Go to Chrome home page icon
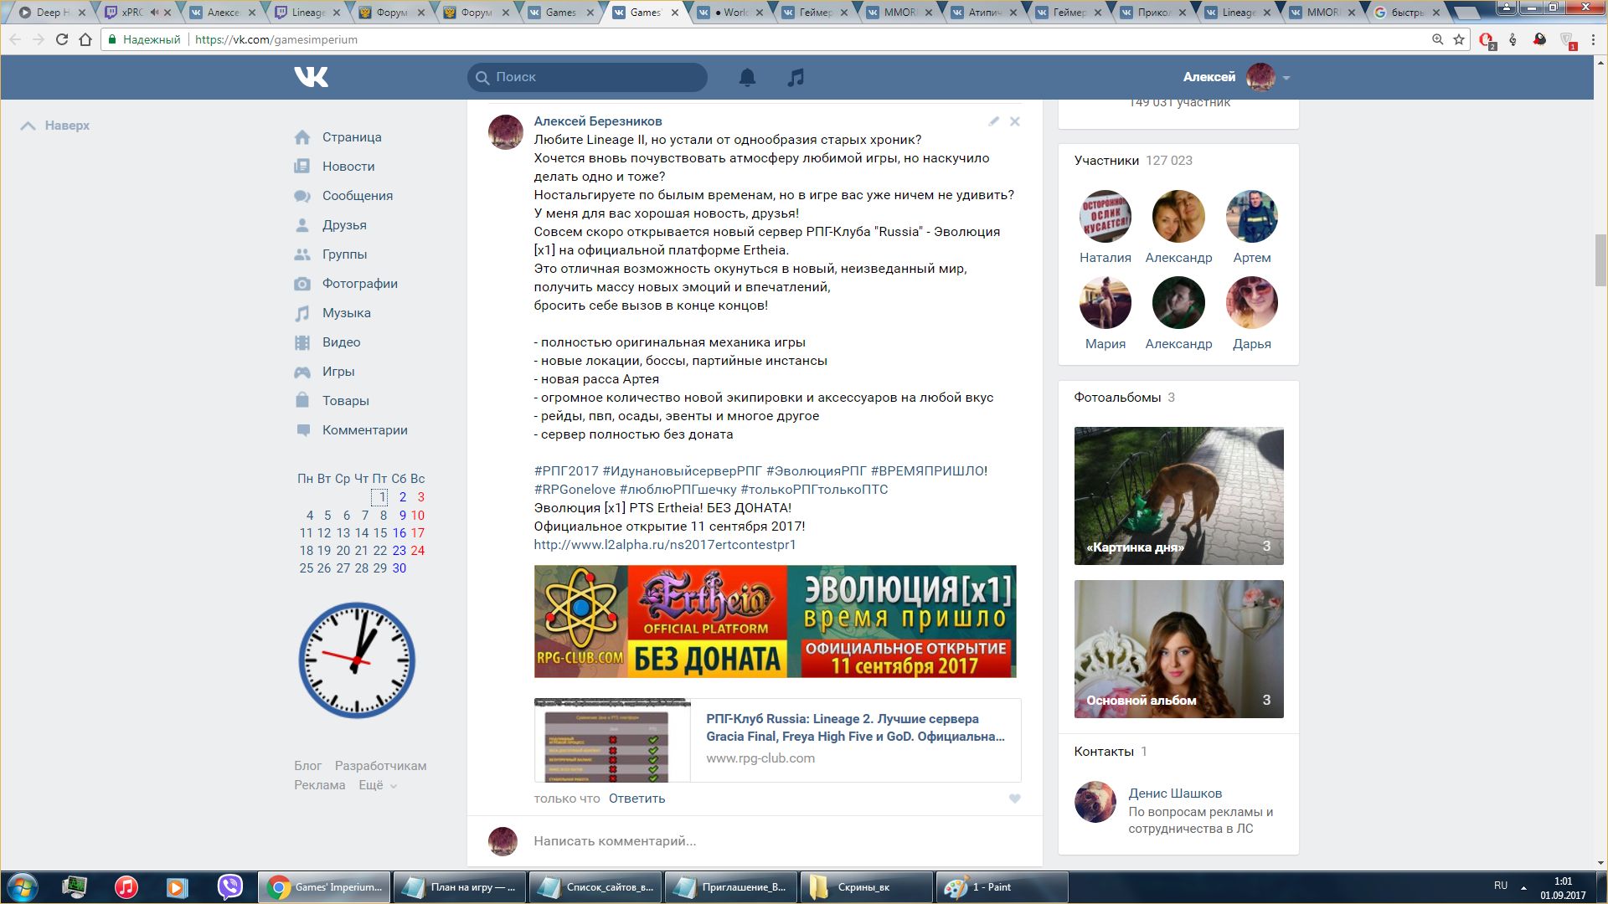1608x904 pixels. click(85, 39)
